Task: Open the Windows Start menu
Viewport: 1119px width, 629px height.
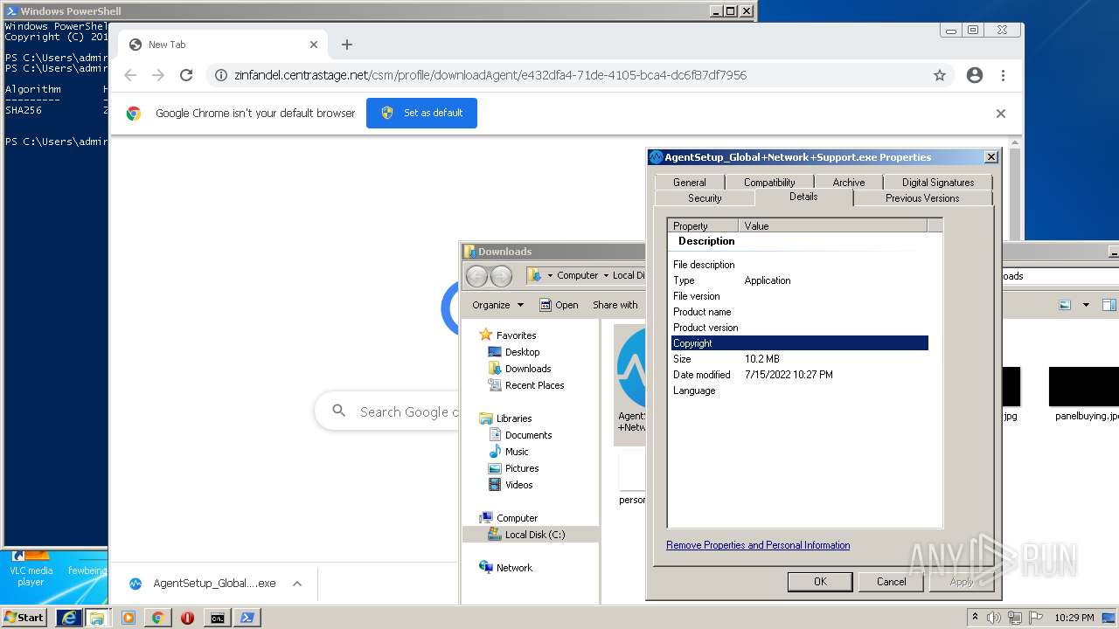Action: tap(24, 617)
